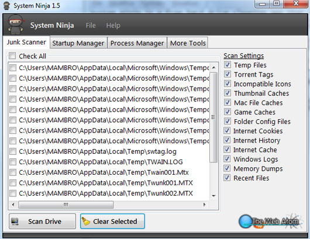The height and width of the screenshot is (239, 310).
Task: Click the Scan Drive button
Action: [42, 221]
